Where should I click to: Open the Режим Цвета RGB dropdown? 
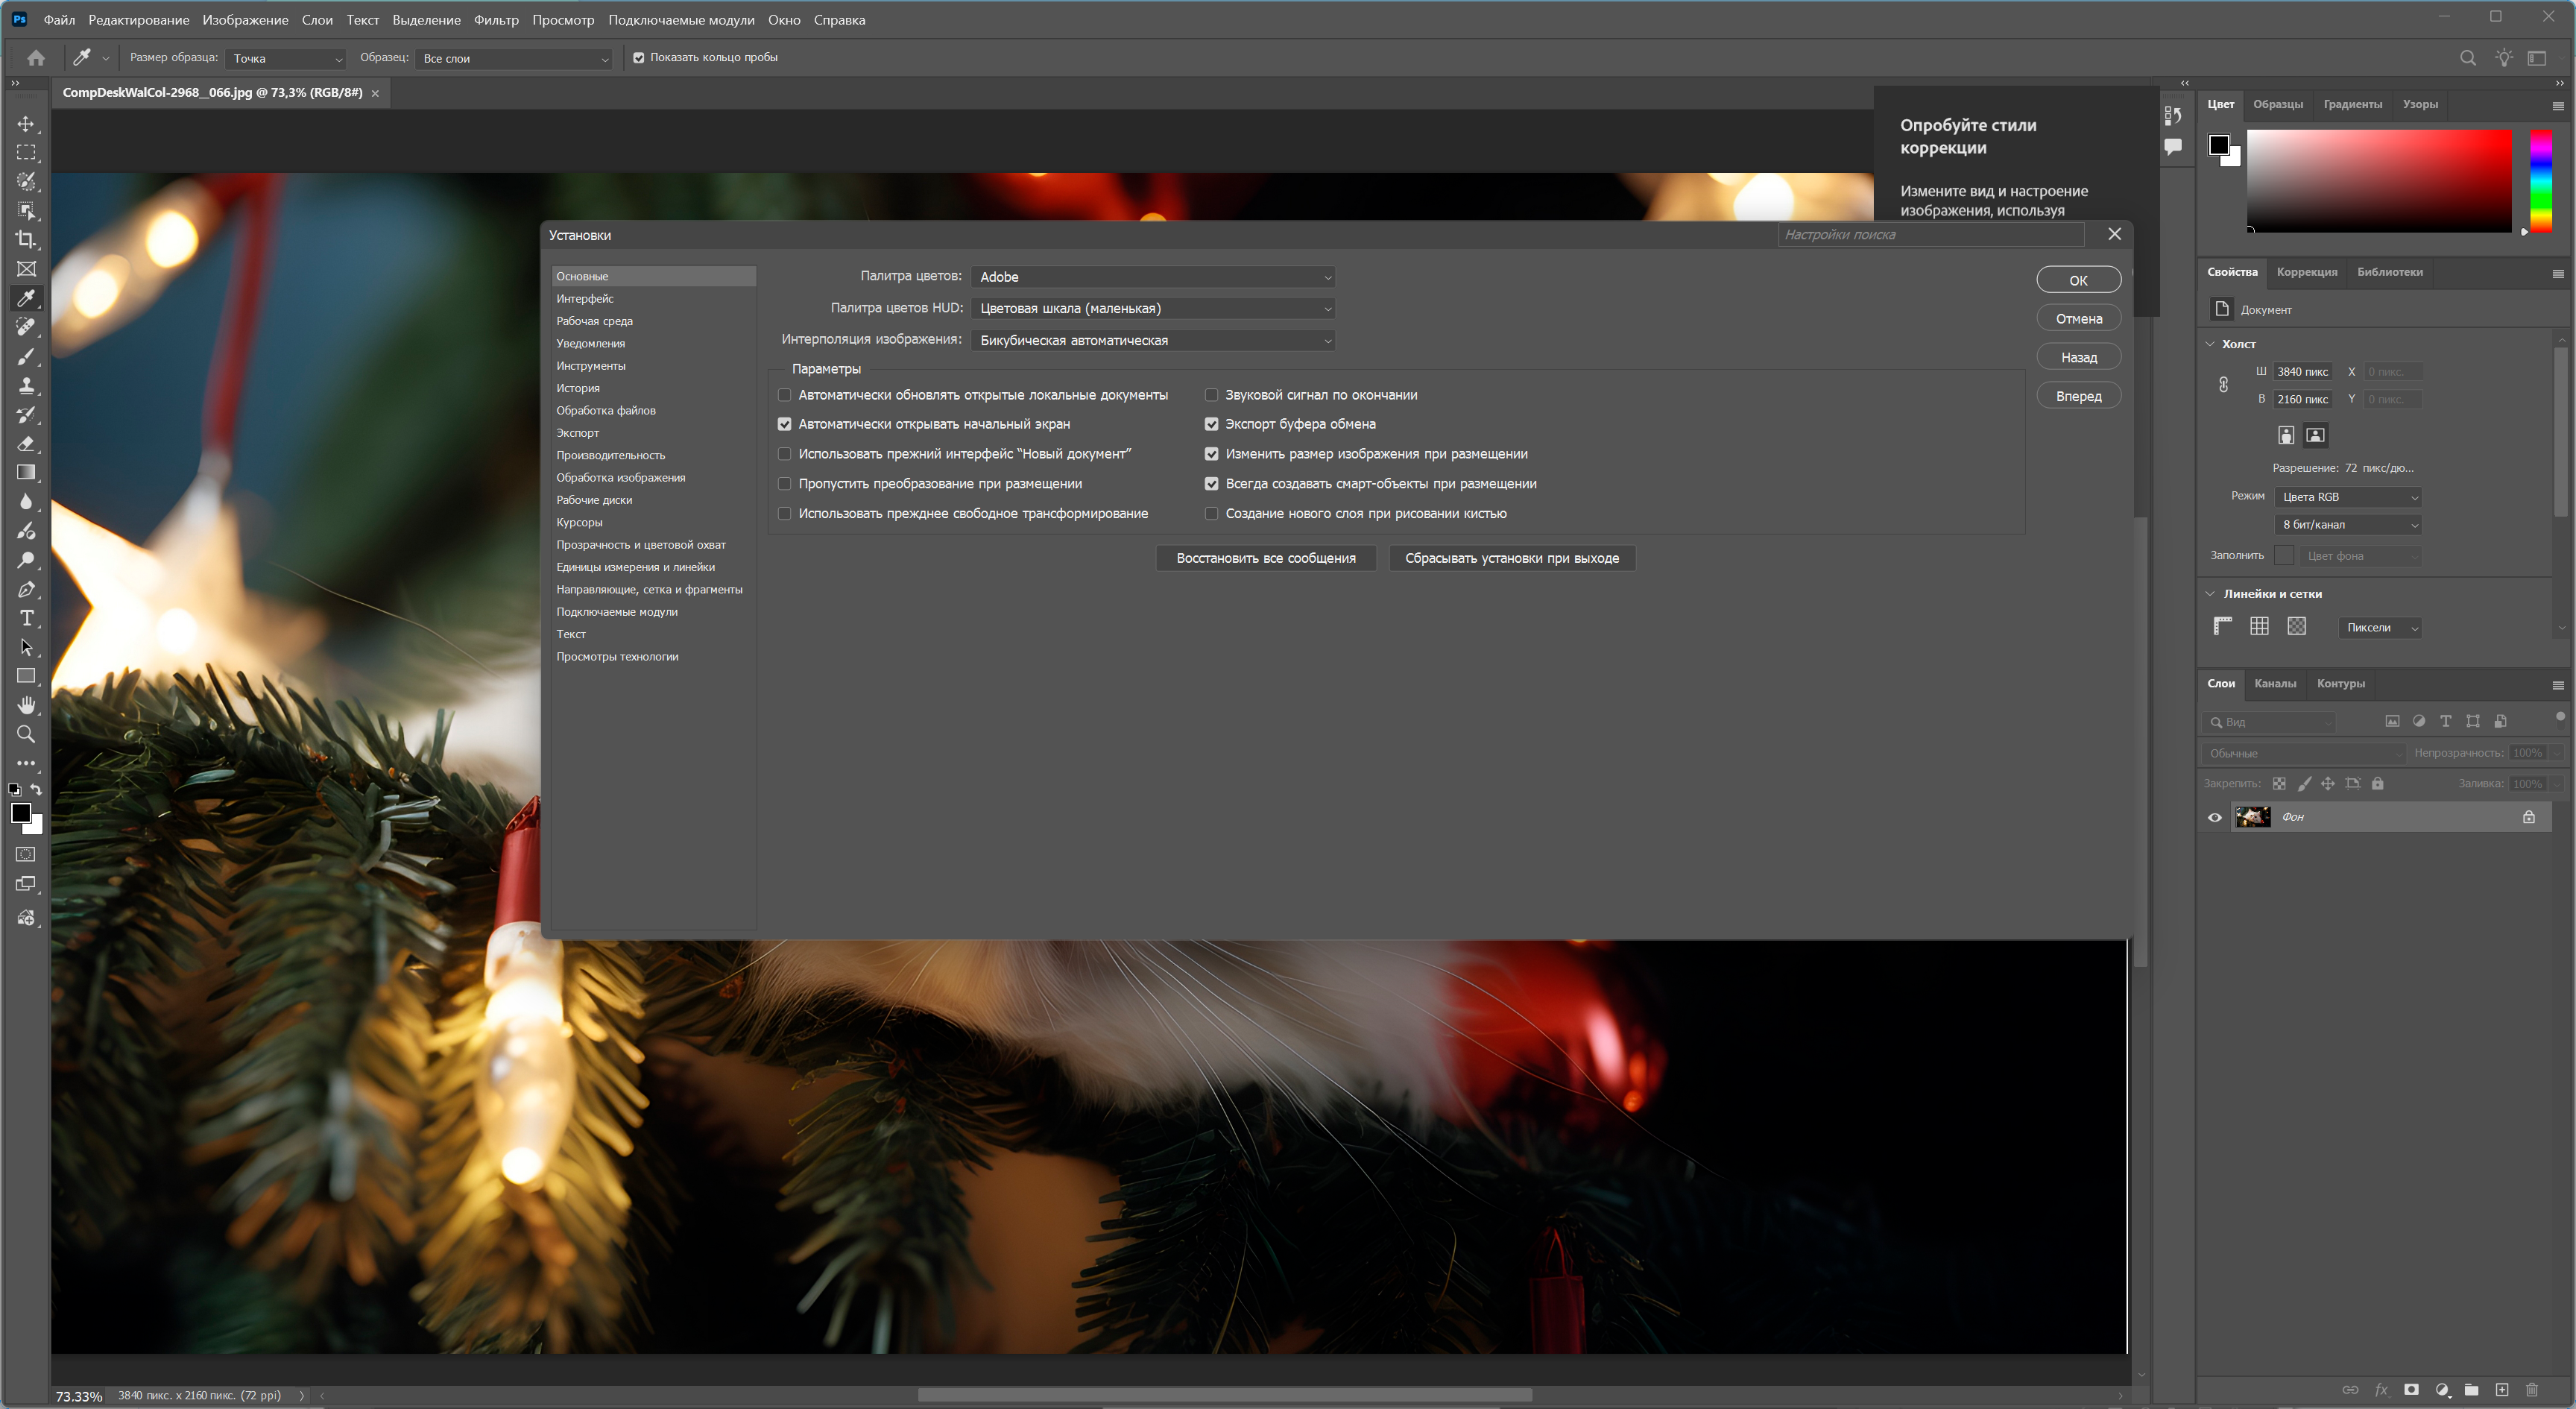(2347, 497)
